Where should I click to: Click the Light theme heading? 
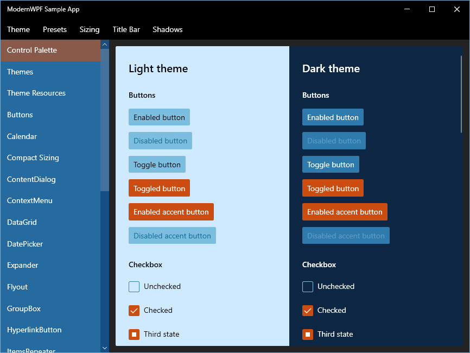[x=158, y=68]
